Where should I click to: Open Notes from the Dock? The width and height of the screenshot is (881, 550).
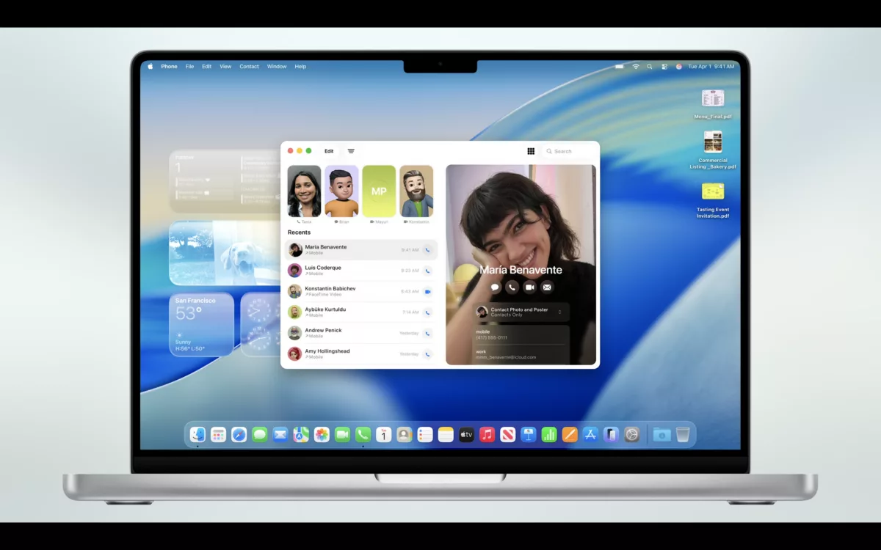[x=446, y=435]
